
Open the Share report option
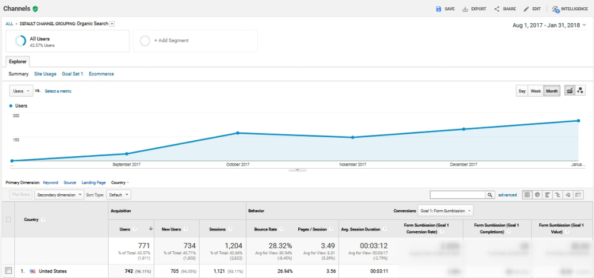(x=497, y=9)
